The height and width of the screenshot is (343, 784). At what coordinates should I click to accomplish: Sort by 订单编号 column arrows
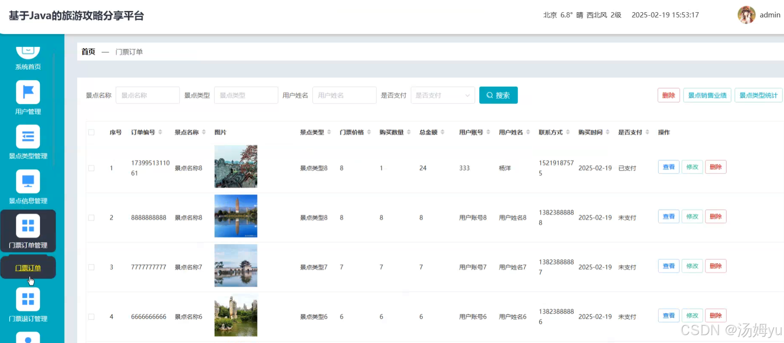click(160, 132)
